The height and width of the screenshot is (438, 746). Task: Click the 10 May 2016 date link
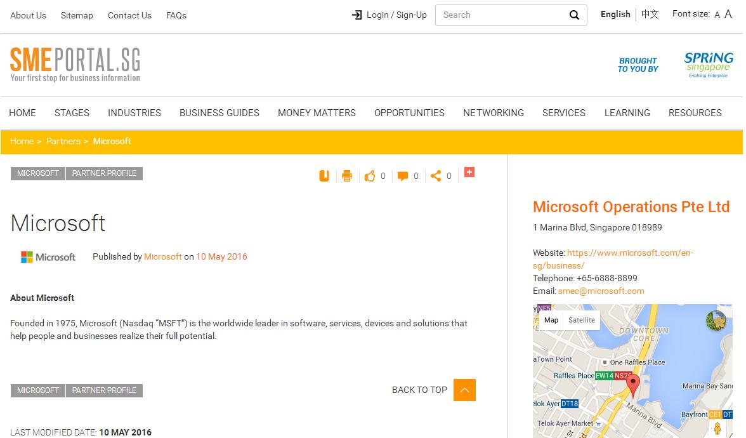[x=222, y=256]
